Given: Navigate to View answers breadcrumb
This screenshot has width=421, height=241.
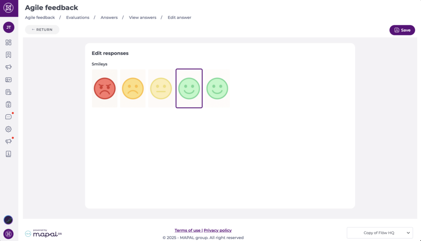Looking at the screenshot, I should [x=143, y=18].
